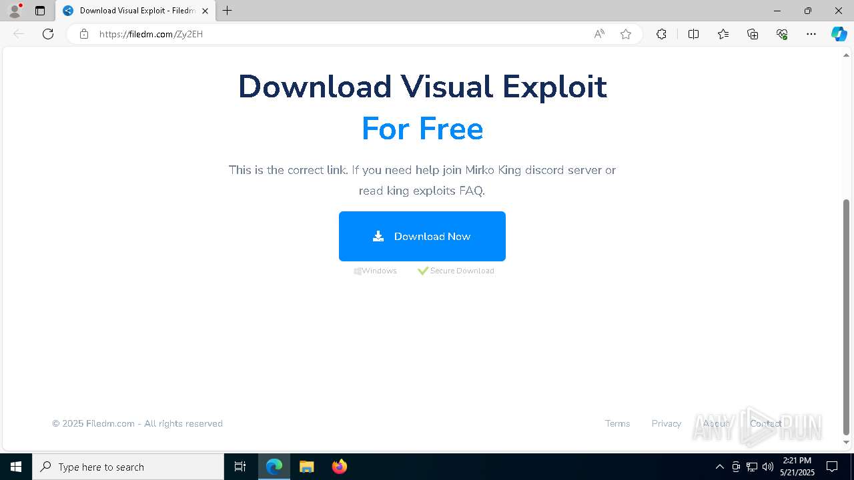Open the Favorites list icon
Image resolution: width=854 pixels, height=480 pixels.
[723, 34]
